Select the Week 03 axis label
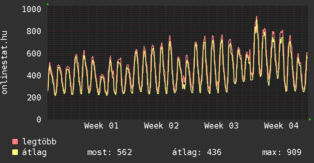The image size is (314, 163). 221,126
